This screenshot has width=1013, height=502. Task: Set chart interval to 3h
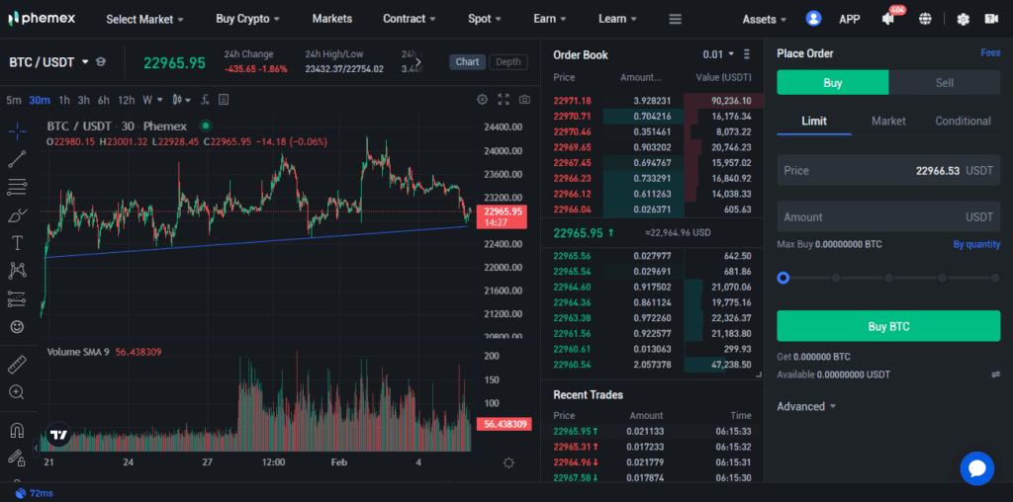click(83, 100)
